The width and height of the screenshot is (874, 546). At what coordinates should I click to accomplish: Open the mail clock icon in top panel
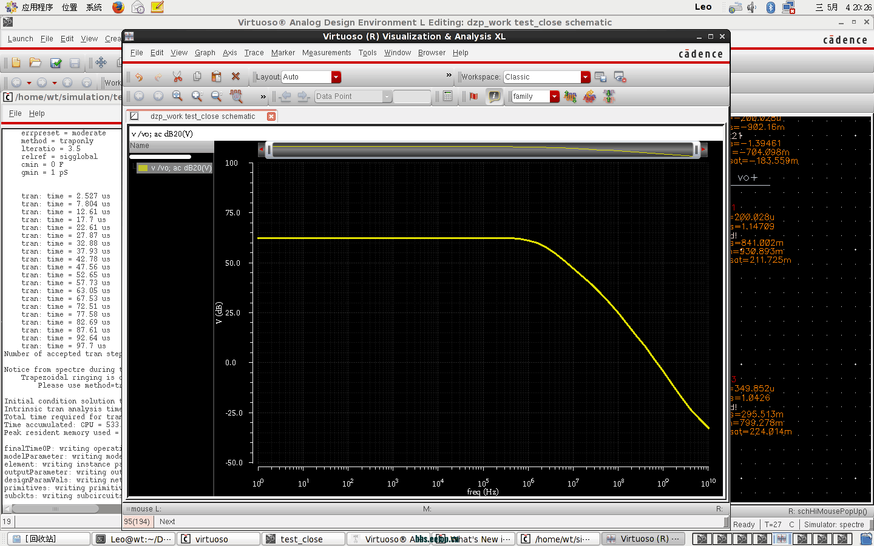tap(138, 7)
